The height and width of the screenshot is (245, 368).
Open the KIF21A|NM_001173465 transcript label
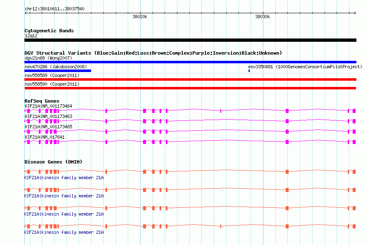pyautogui.click(x=48, y=127)
